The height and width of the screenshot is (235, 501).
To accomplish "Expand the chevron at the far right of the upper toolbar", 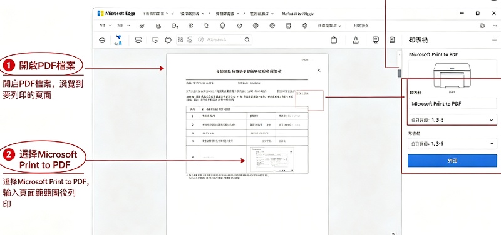I will [x=495, y=26].
